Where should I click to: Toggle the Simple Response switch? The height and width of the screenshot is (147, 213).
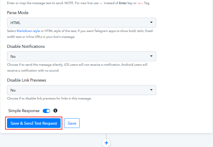point(47,111)
